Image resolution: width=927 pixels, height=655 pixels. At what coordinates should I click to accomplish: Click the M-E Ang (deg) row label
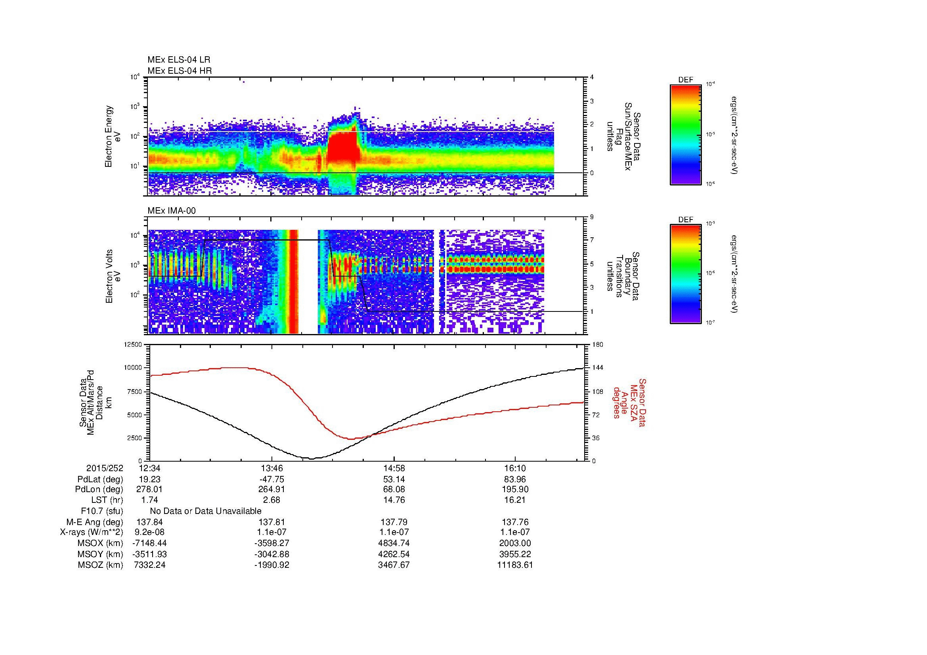(95, 522)
